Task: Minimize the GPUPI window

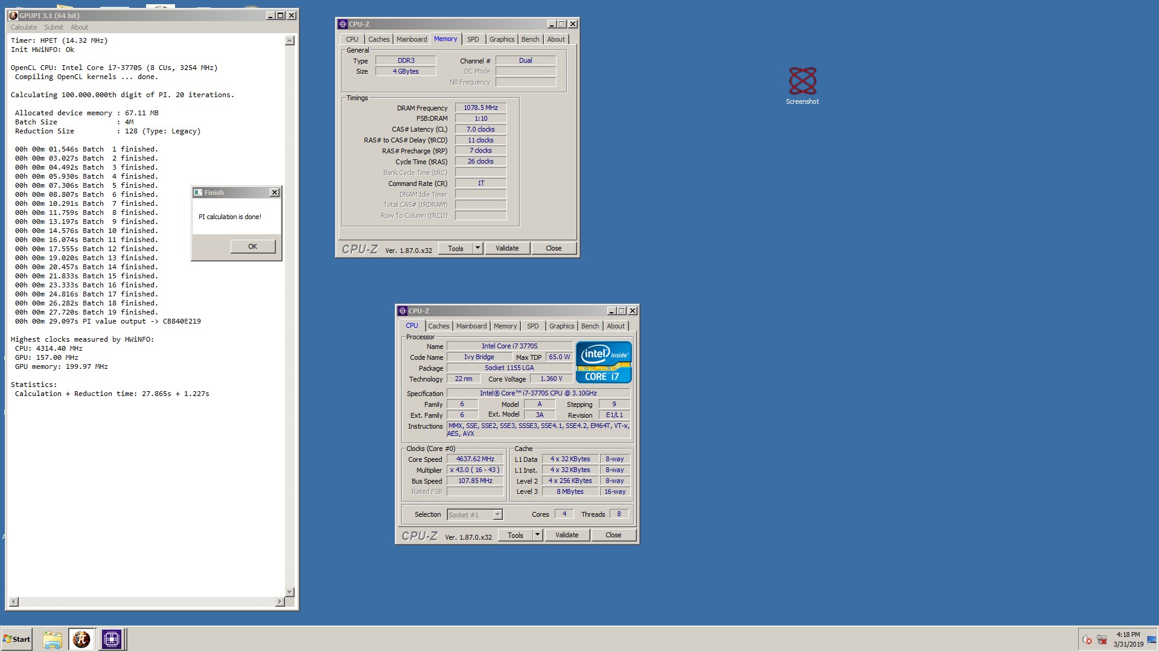Action: 270,16
